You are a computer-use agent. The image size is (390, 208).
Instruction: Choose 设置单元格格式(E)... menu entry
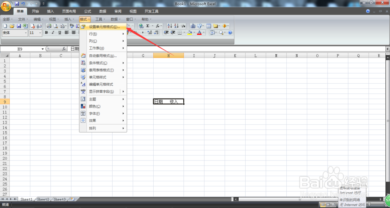[103, 26]
